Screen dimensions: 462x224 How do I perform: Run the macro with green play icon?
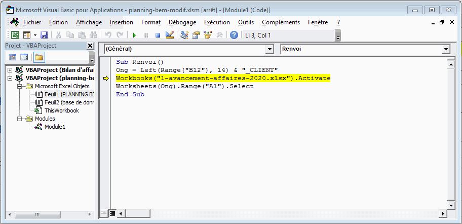pos(134,35)
